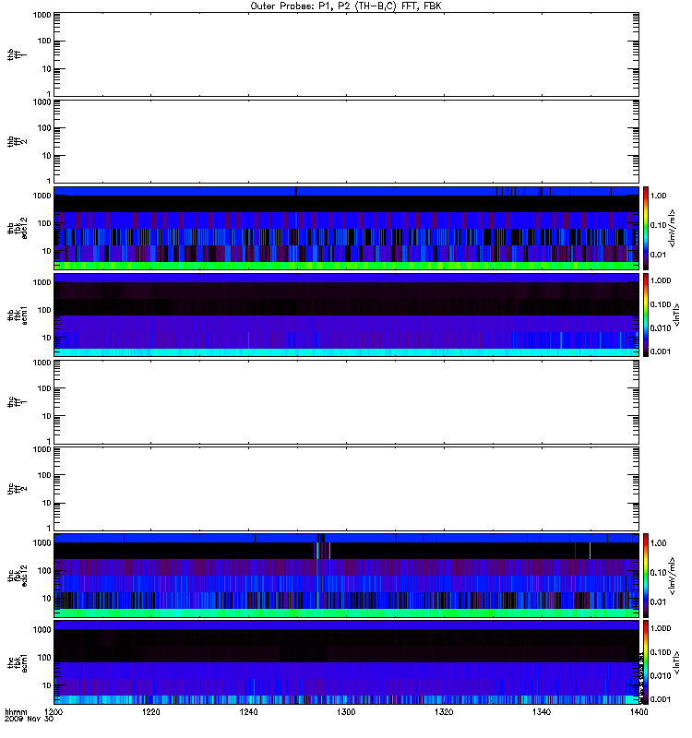Viewport: 692px width, 738px height.
Task: Click the 'thb fbk scm1' y-axis title
Action: coord(18,315)
